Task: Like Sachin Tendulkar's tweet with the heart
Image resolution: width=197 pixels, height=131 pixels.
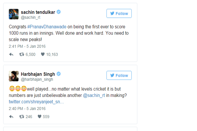Action: click(x=43, y=54)
